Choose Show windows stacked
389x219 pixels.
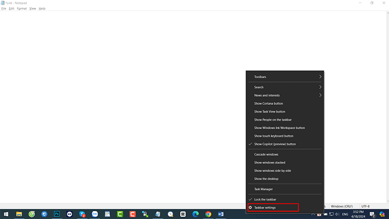click(x=285, y=163)
